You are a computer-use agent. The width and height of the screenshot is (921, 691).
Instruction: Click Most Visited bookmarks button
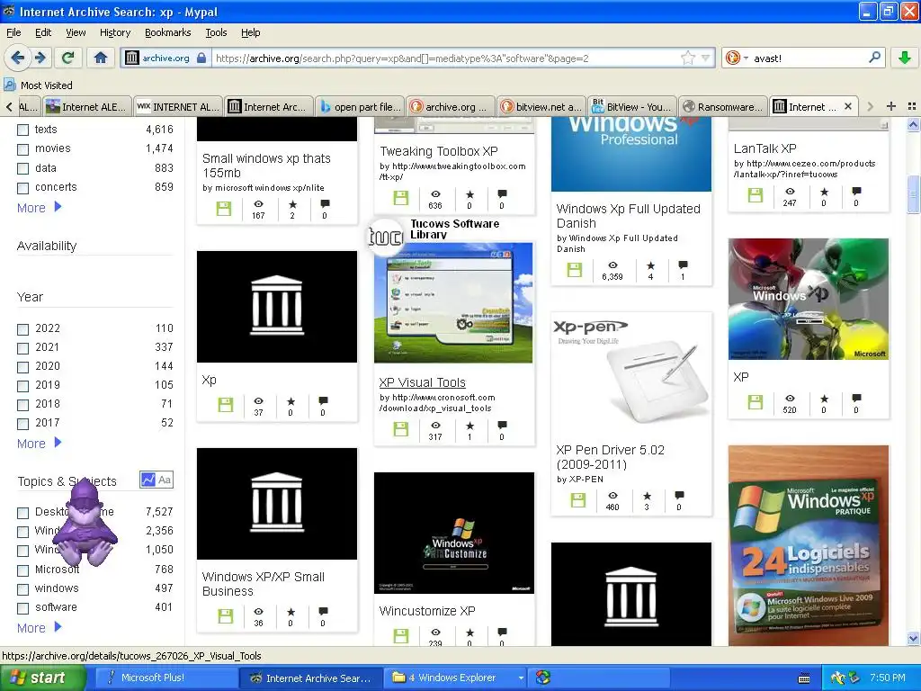pos(38,85)
